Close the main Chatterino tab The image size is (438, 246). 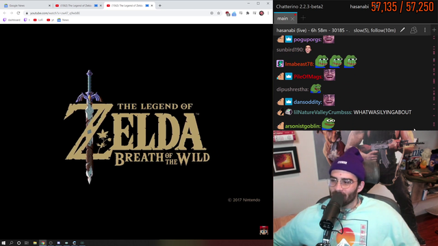click(292, 18)
